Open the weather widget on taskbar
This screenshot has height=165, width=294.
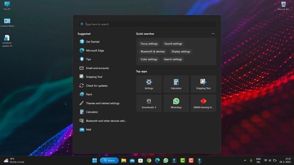[x=14, y=160]
